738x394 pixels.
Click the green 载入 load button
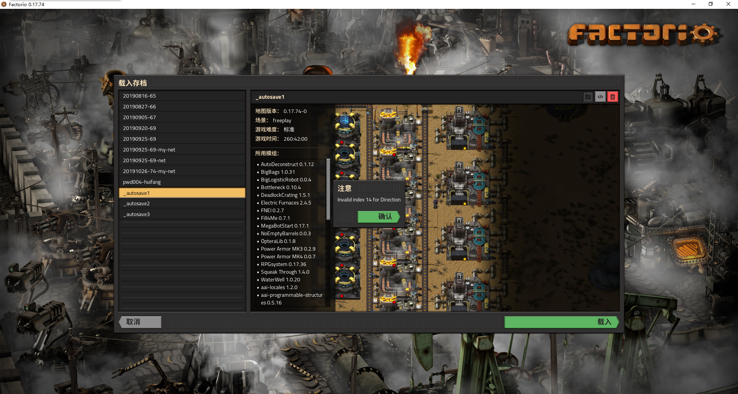tap(562, 322)
